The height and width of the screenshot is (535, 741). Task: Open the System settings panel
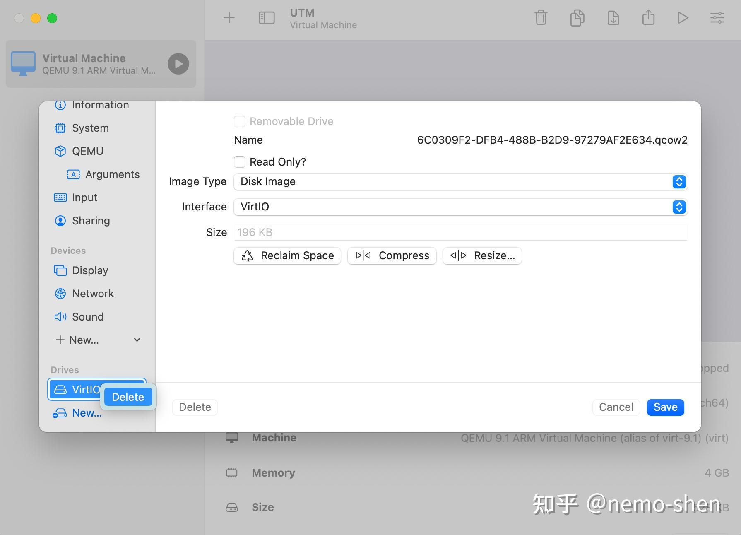(x=89, y=128)
